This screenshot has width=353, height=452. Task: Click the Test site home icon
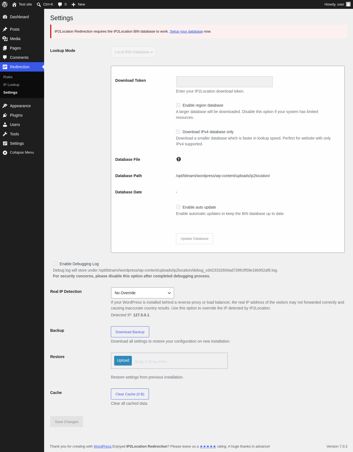click(x=14, y=4)
